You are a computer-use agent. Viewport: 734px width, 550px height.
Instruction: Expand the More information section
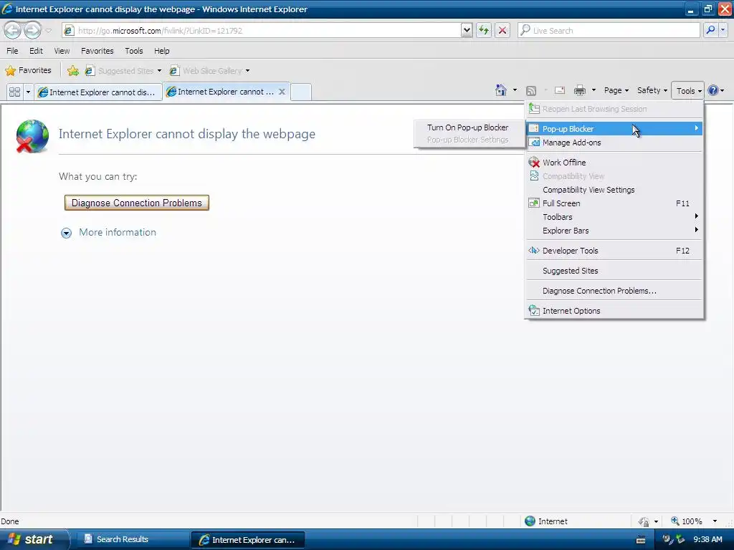pos(109,233)
